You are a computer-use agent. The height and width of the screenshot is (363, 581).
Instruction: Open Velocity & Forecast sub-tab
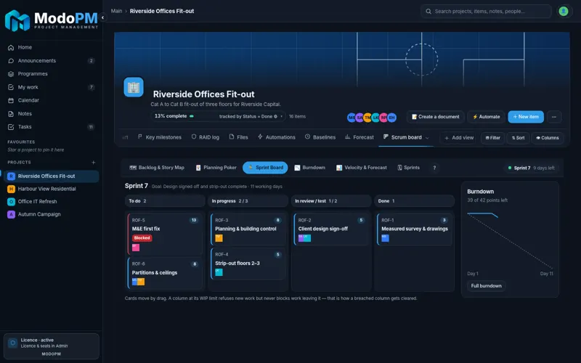[x=361, y=168]
